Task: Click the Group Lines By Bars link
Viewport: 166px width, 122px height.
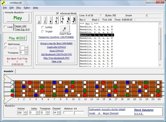Action: 57,43
